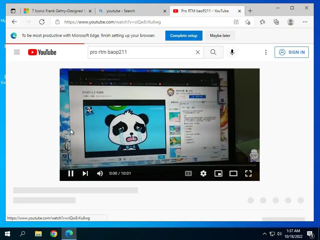Go back to previous page
The width and height of the screenshot is (320, 240).
[x=14, y=22]
